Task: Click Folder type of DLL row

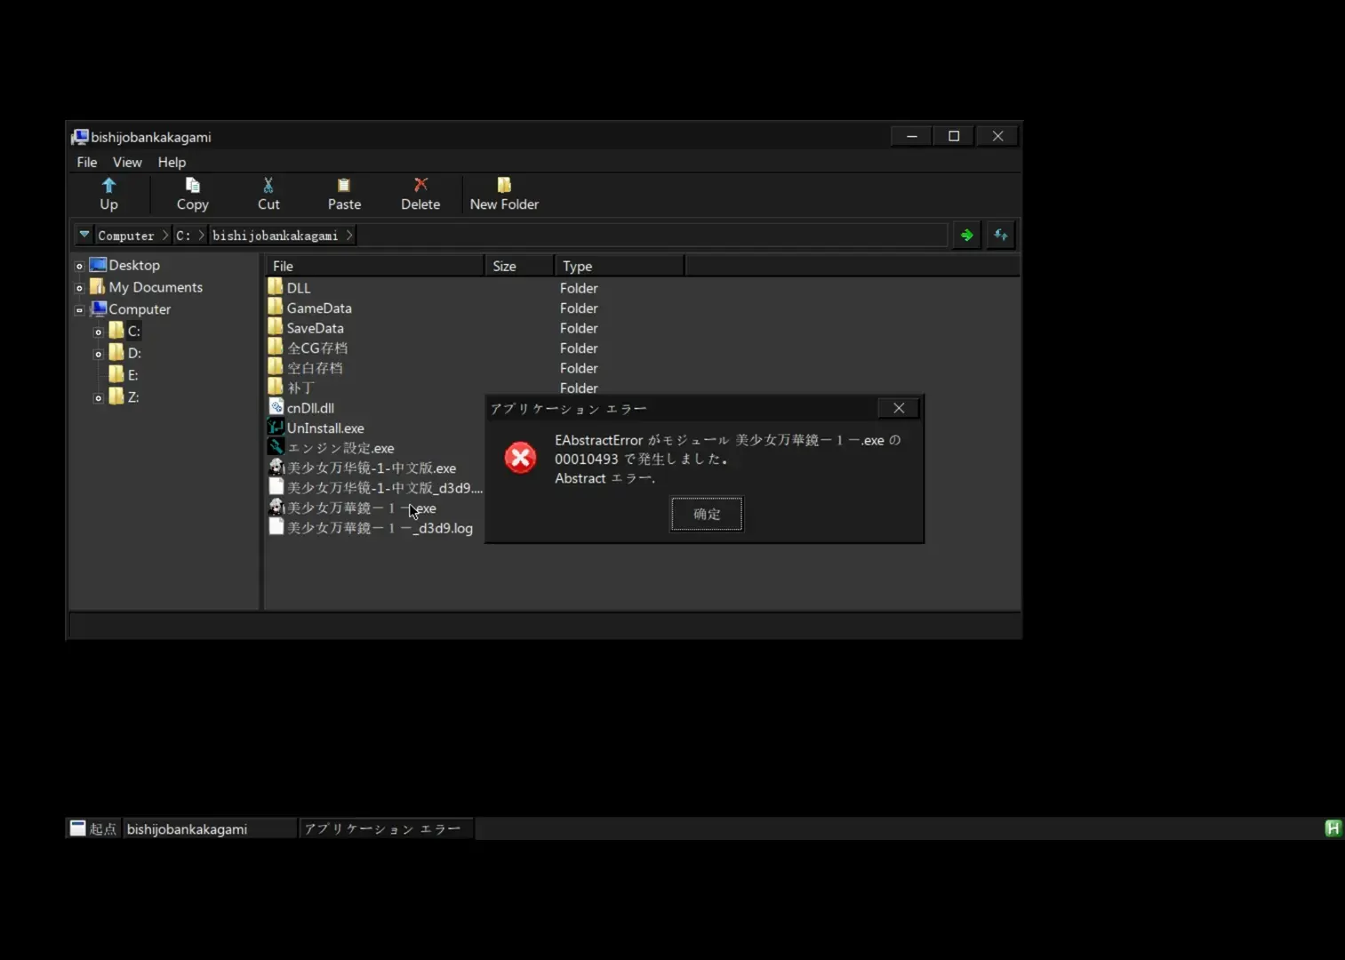Action: coord(579,288)
